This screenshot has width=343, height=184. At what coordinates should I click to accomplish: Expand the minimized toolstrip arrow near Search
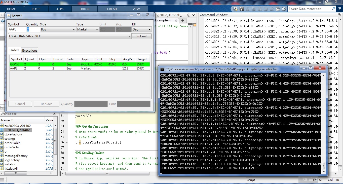pos(340,9)
